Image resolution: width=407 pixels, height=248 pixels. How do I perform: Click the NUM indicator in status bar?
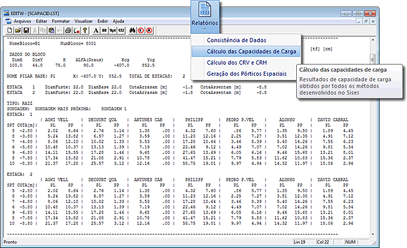[x=350, y=242]
